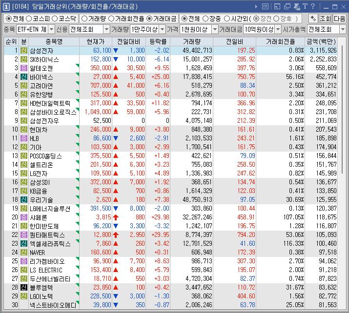Viewport: 349px width, 313px height.
Task: Select the 전체 session radio button
Action: [x=185, y=19]
